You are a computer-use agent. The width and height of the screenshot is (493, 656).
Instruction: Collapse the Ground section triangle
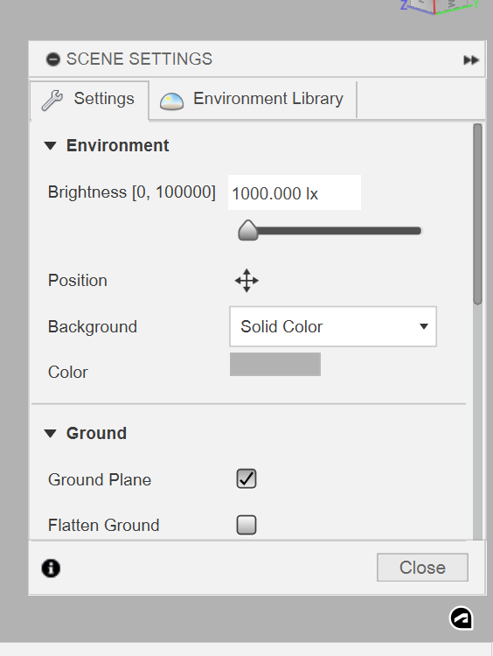point(50,434)
